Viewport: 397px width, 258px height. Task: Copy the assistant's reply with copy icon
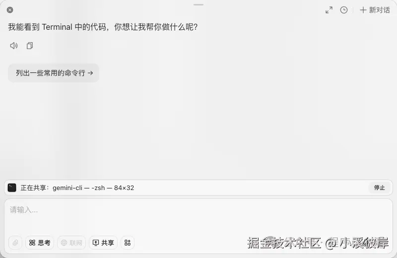(30, 46)
